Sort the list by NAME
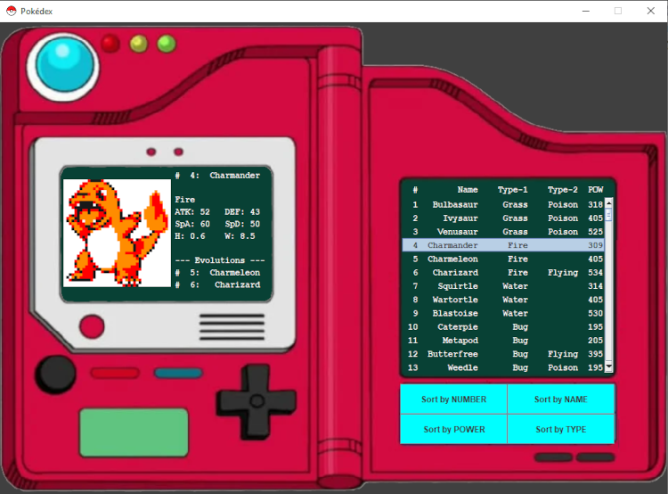The height and width of the screenshot is (494, 668). coord(560,399)
